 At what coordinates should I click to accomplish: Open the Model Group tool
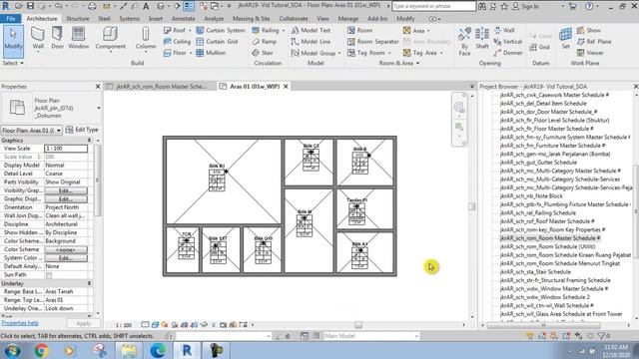click(316, 53)
